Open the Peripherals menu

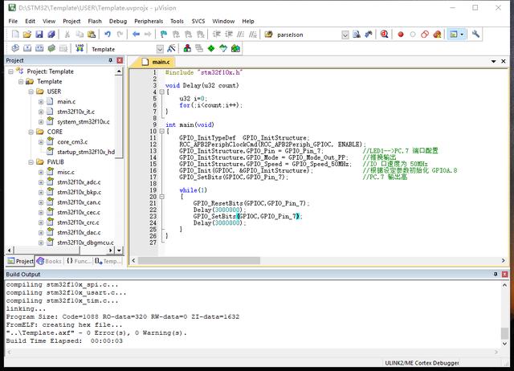pos(149,21)
